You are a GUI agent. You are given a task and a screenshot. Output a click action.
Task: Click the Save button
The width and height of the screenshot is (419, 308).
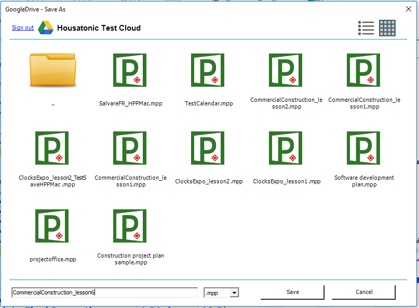(x=292, y=292)
